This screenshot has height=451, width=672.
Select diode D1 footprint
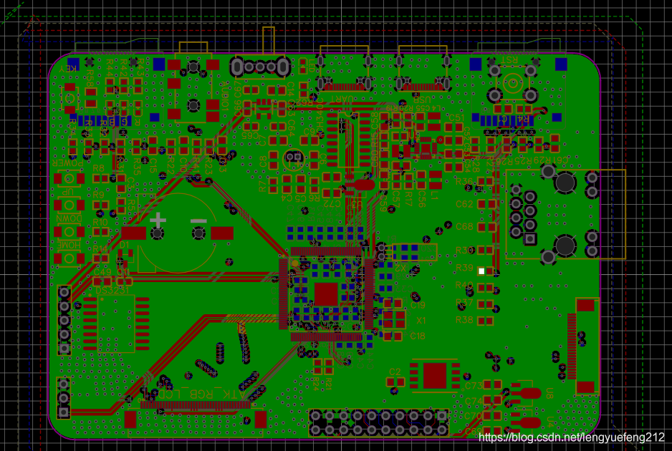tap(125, 259)
